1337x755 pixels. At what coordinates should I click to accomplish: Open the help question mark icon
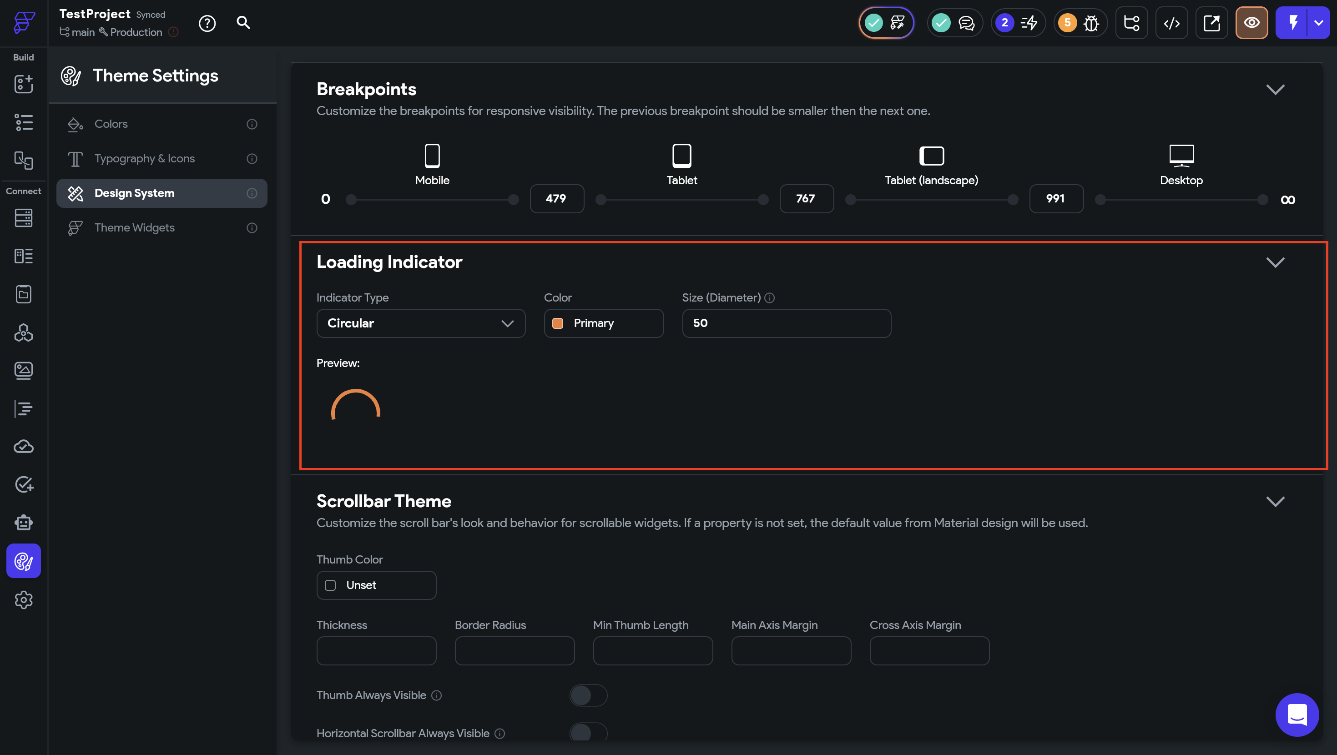click(207, 23)
